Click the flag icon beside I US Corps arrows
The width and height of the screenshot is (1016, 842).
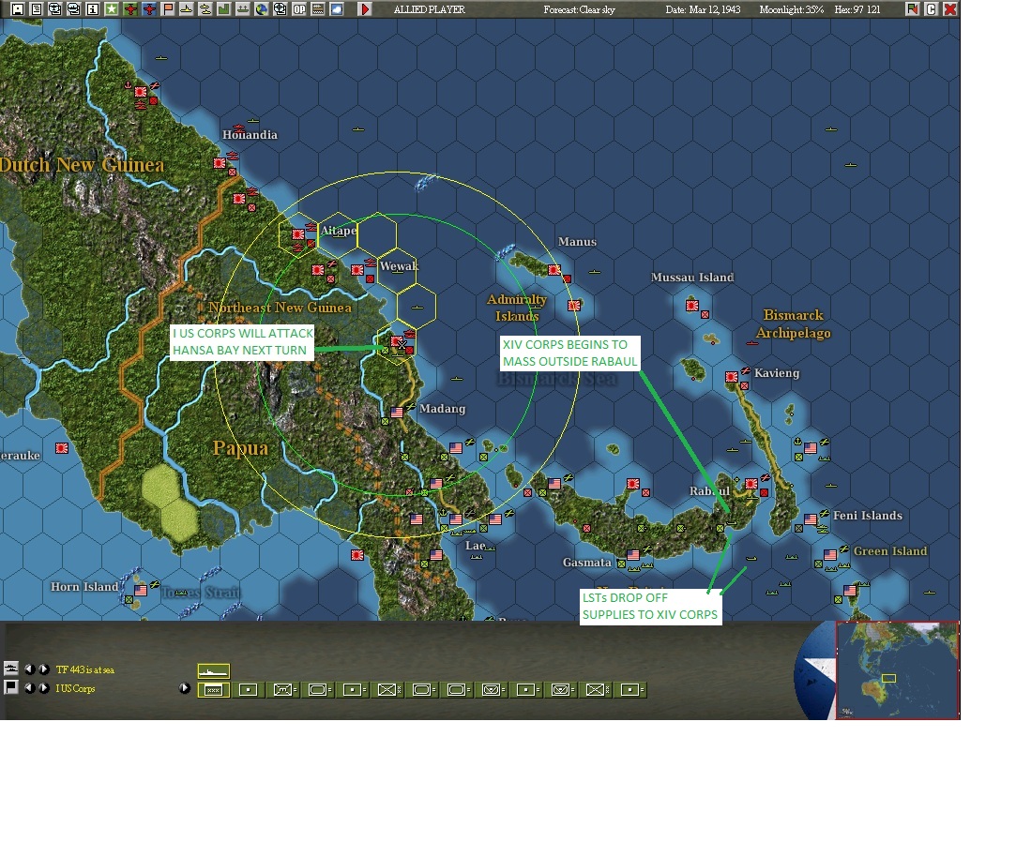point(11,687)
